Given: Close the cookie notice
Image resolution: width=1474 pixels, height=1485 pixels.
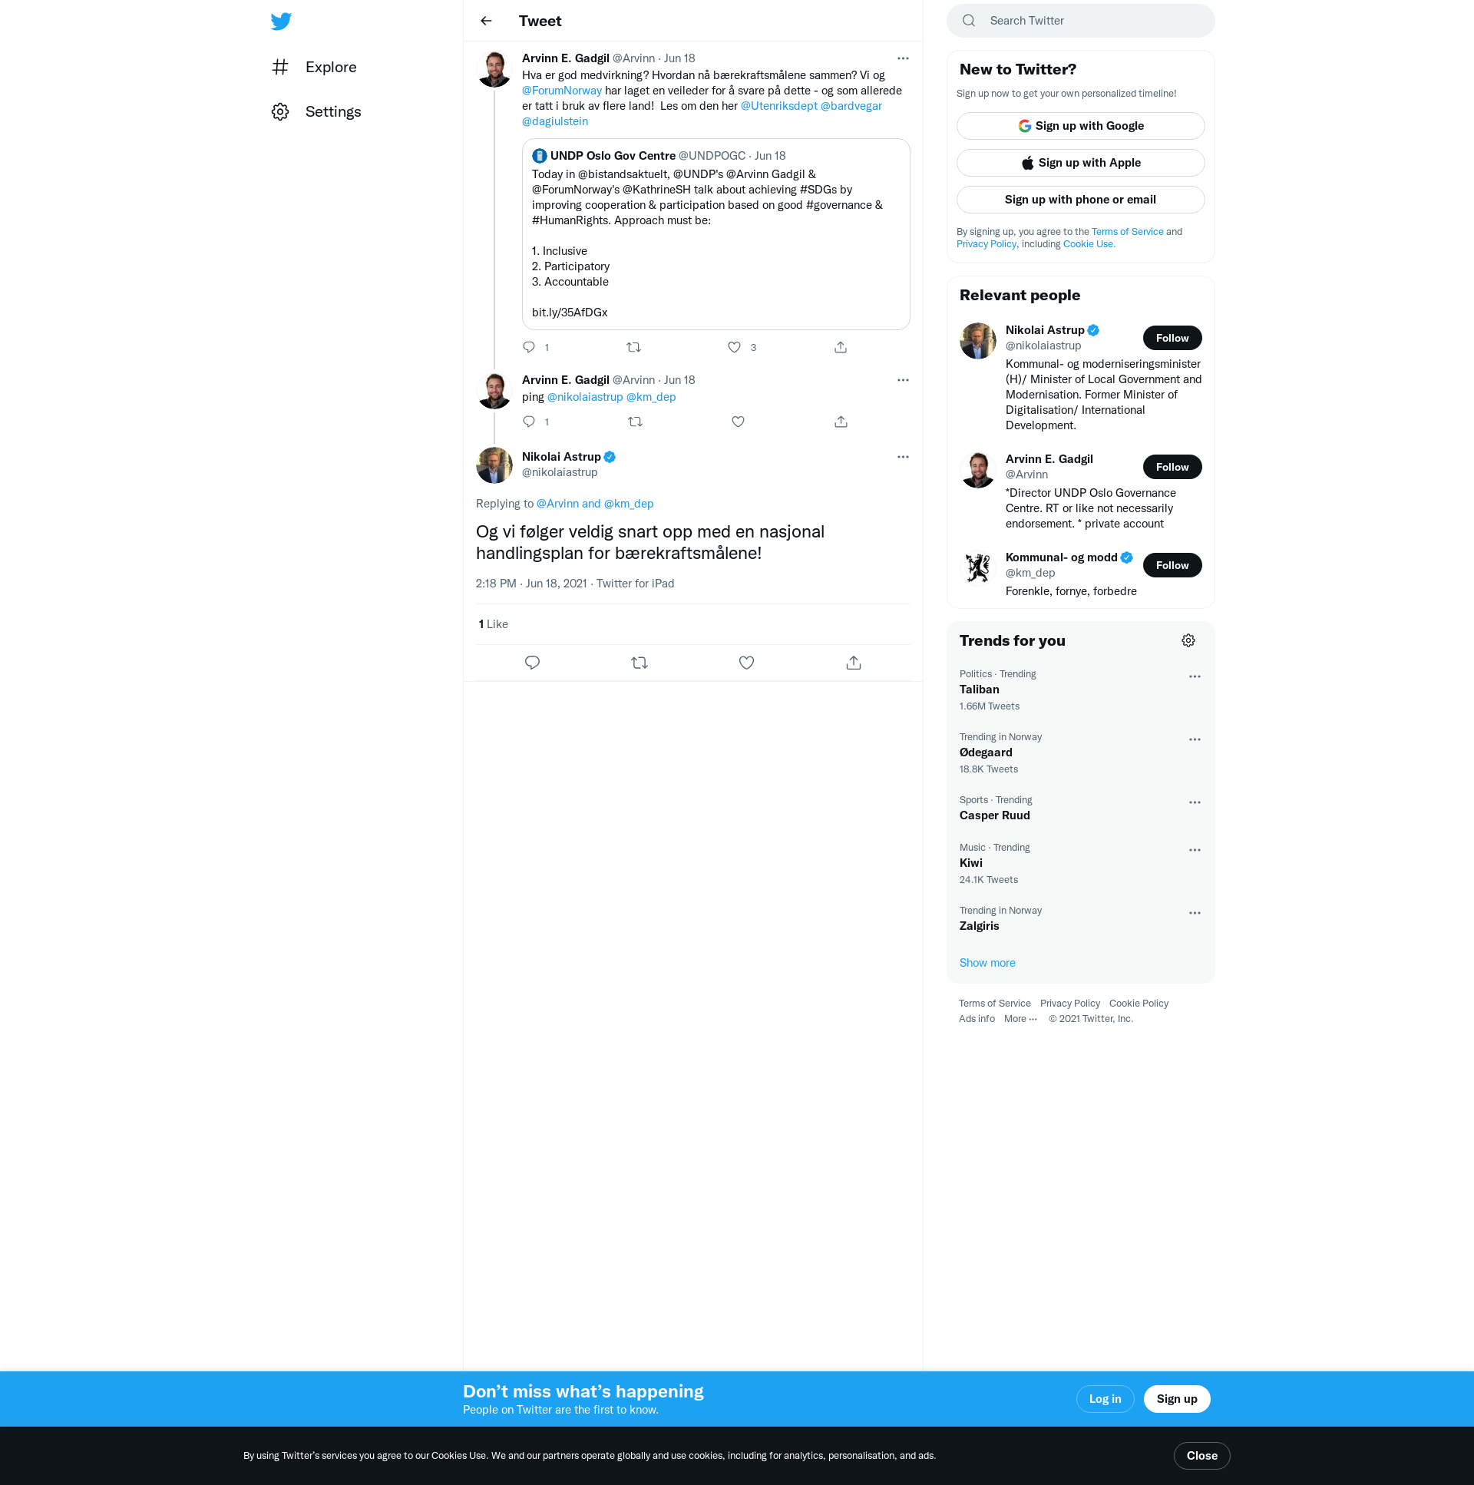Looking at the screenshot, I should [x=1201, y=1457].
